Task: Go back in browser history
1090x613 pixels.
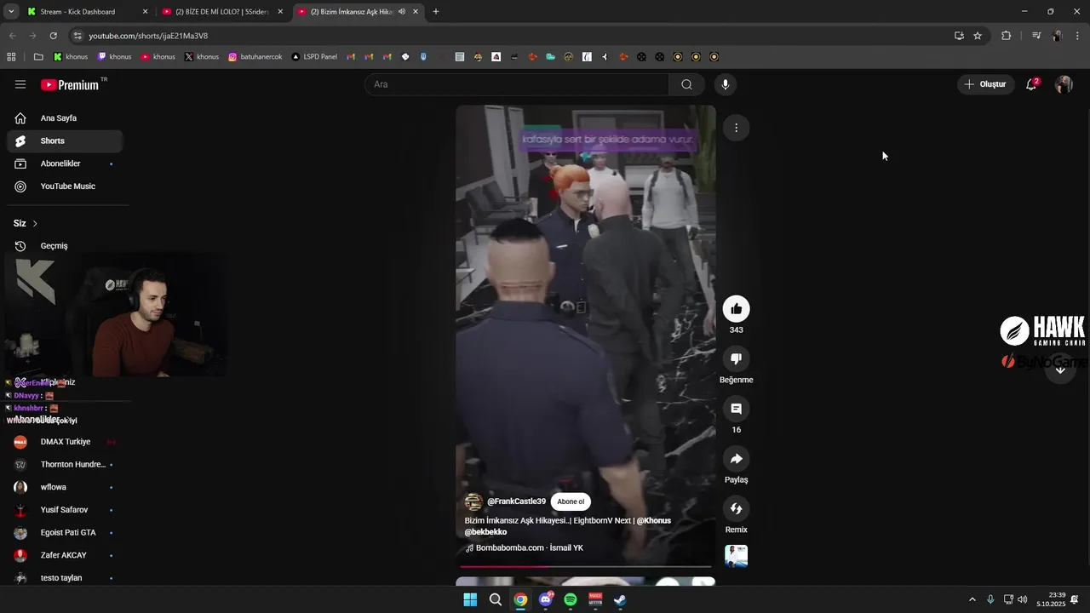Action: pyautogui.click(x=10, y=36)
